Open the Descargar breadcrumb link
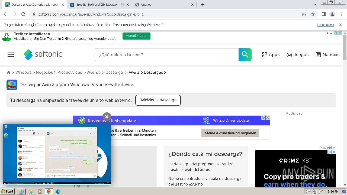The image size is (347, 195). 115,73
